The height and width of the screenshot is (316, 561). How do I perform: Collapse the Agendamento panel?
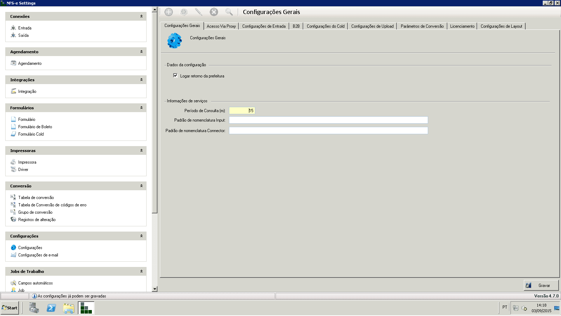tap(141, 52)
